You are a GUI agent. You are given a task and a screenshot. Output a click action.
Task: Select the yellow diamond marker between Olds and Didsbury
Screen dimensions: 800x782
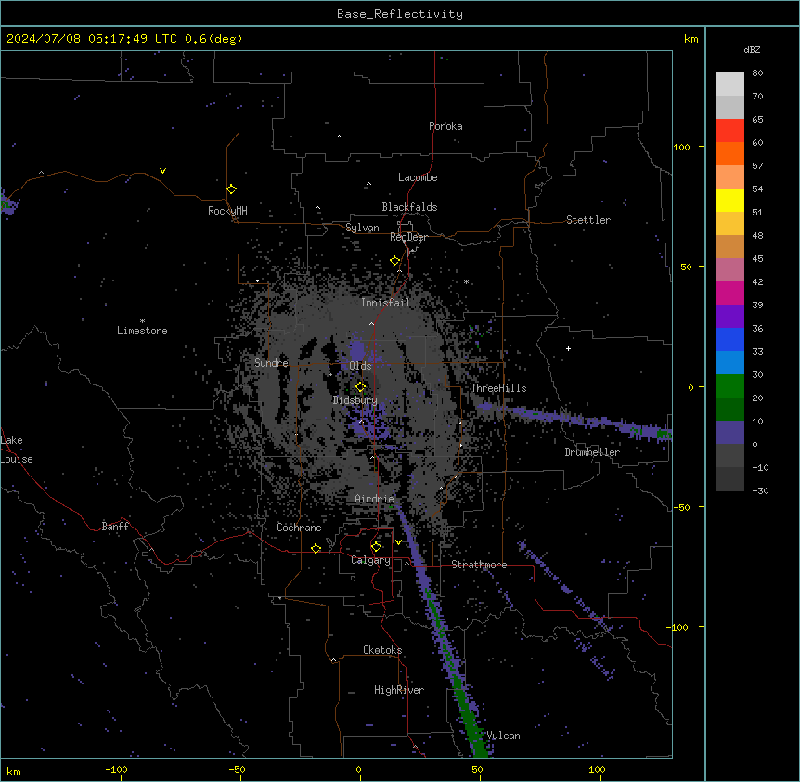[361, 387]
